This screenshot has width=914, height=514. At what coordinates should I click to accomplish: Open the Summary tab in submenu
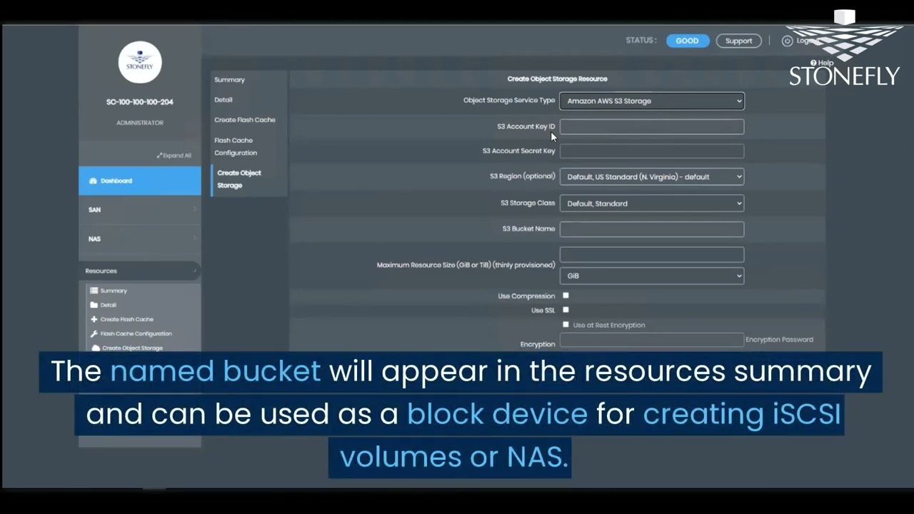coord(230,80)
